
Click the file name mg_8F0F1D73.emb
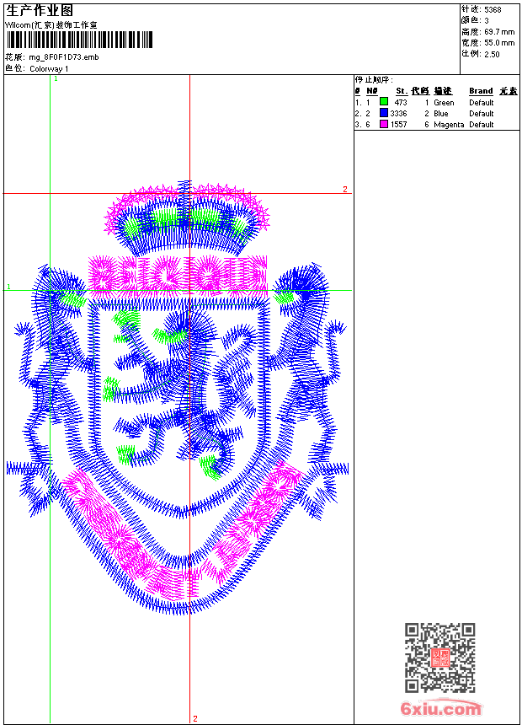tap(64, 57)
